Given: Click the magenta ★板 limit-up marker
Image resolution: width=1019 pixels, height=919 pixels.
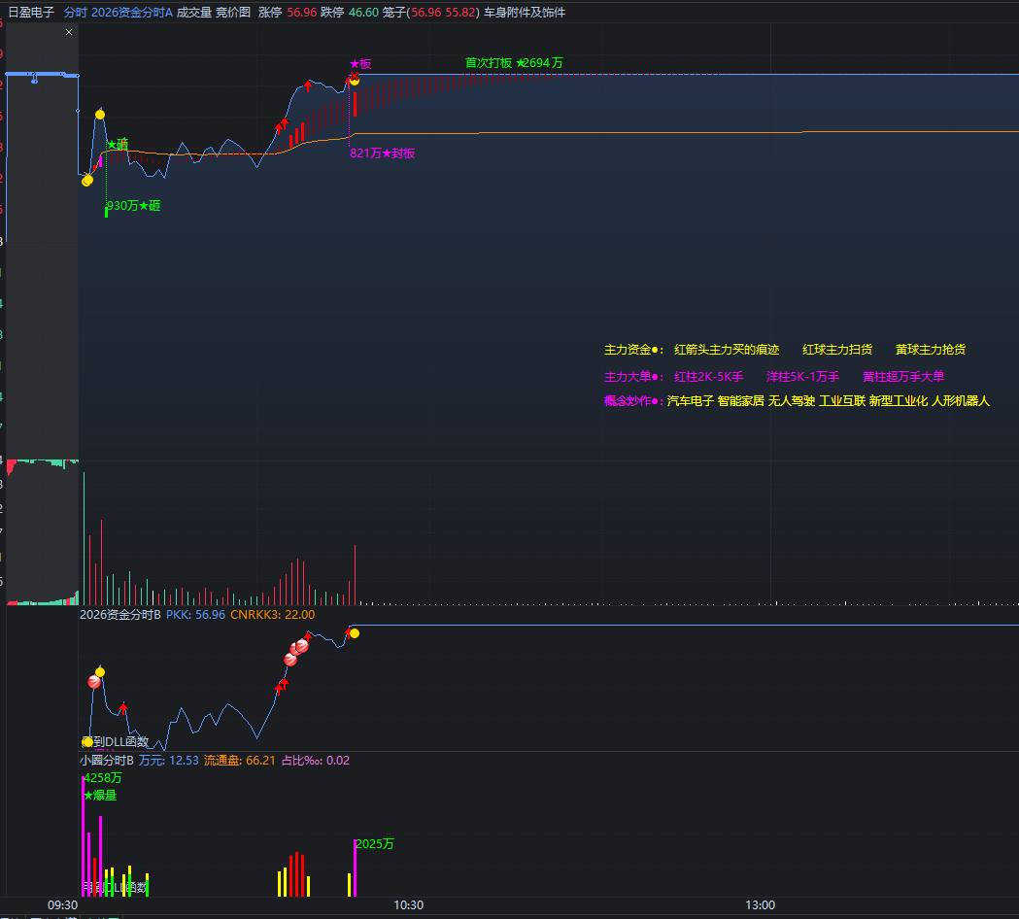Looking at the screenshot, I should point(360,64).
